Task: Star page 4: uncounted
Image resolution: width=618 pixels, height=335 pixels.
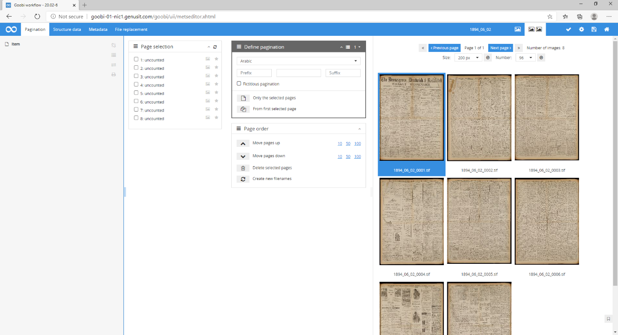Action: [216, 84]
